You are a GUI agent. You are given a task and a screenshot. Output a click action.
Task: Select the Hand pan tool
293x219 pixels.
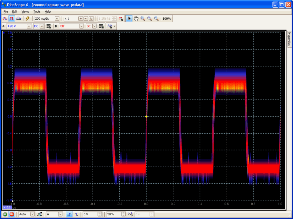tap(136, 19)
